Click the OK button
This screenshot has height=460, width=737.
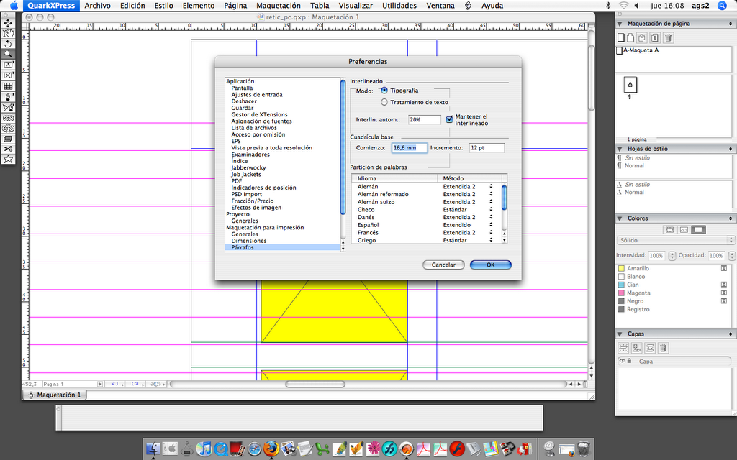point(490,264)
